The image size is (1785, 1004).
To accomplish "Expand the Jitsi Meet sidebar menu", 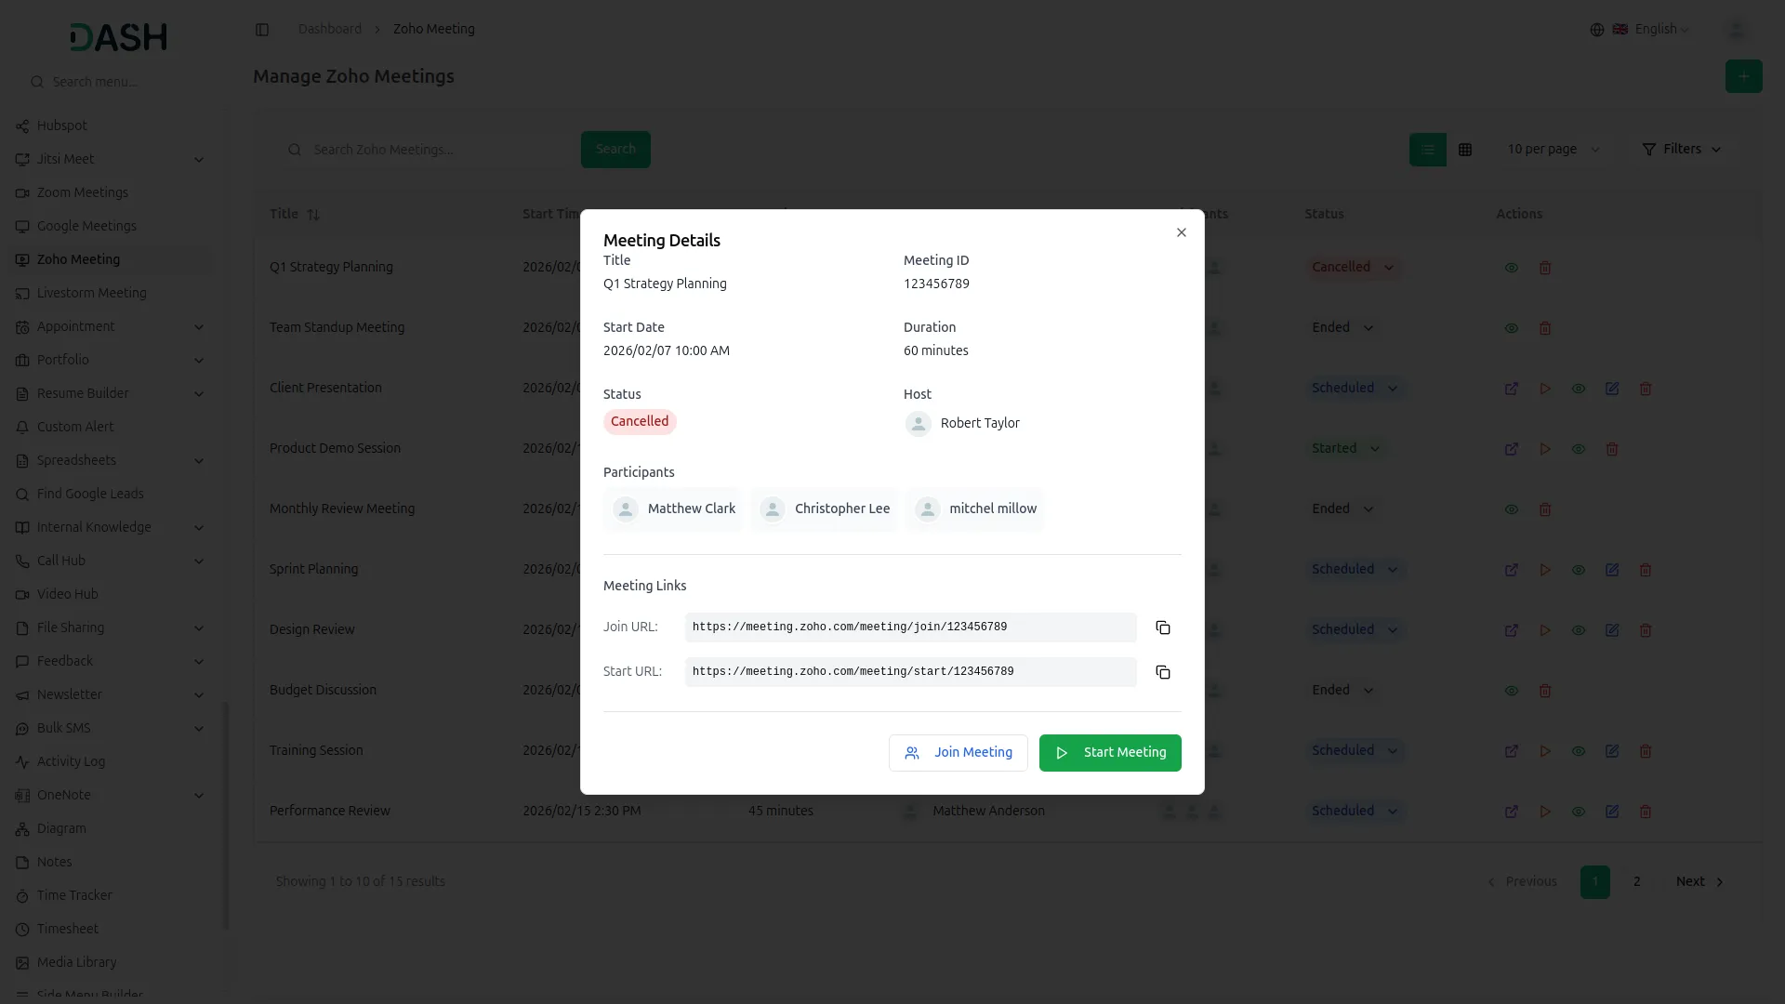I will pos(110,160).
